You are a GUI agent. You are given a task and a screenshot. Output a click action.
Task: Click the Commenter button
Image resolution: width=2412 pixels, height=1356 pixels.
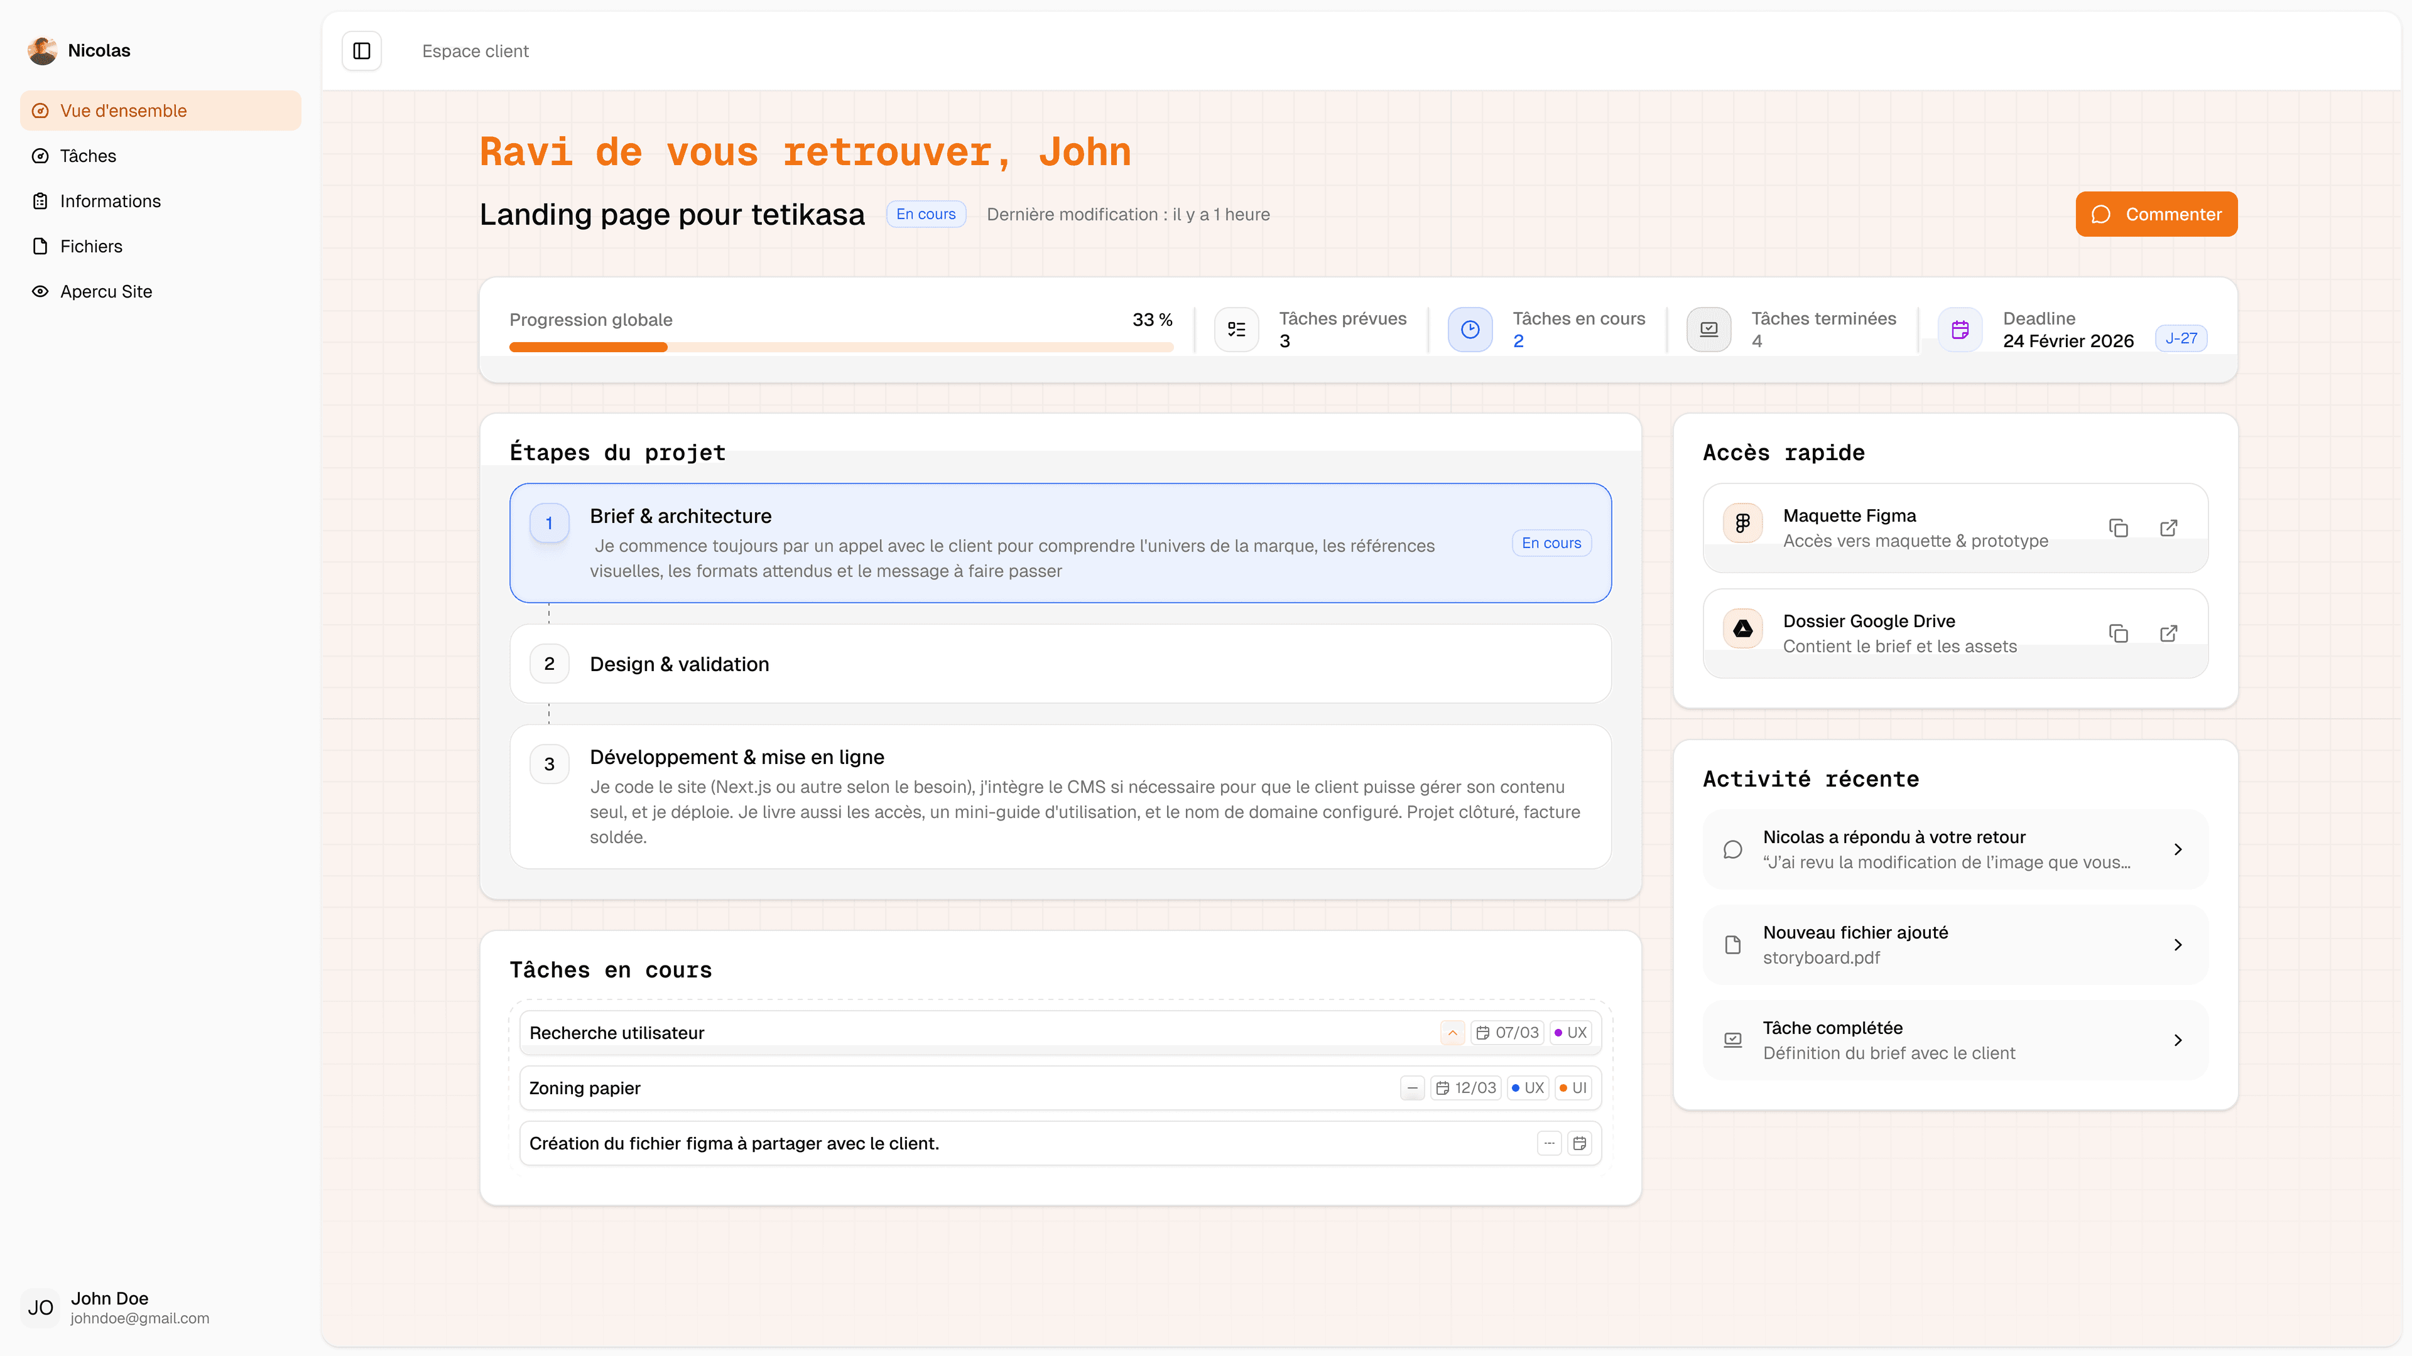(2156, 213)
